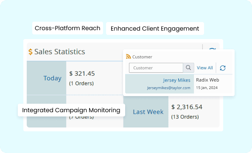
Task: Click the (13 Orders) text
Action: tap(185, 117)
